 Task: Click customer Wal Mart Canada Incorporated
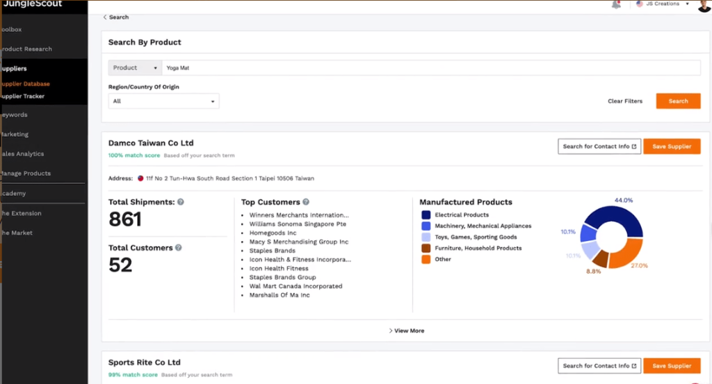296,286
